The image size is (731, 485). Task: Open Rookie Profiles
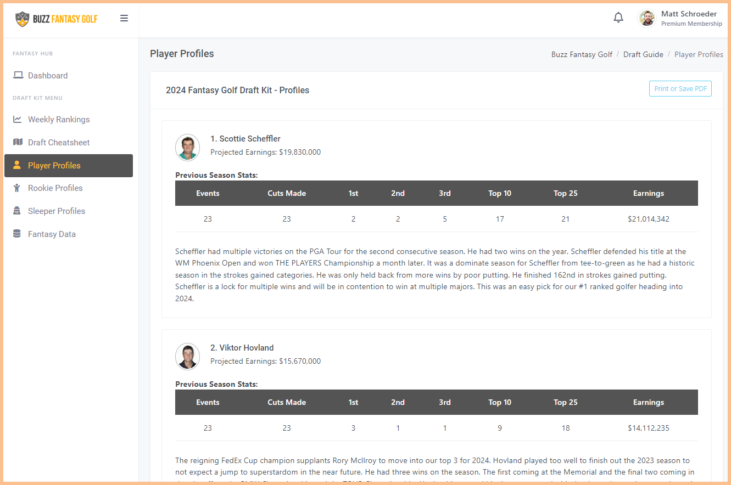point(69,188)
